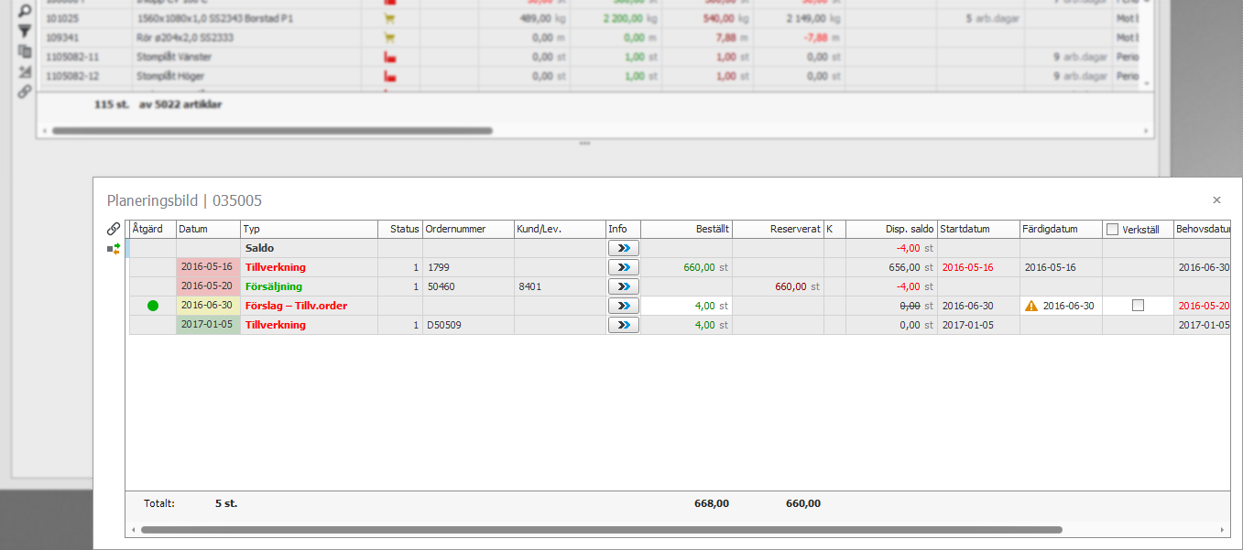Click the swap arrows icon under the link icon
This screenshot has height=550, width=1243.
114,248
